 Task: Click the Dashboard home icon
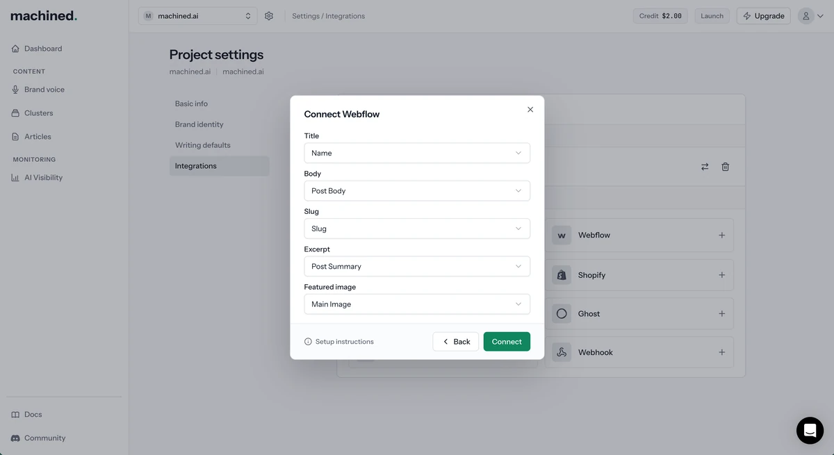(15, 49)
